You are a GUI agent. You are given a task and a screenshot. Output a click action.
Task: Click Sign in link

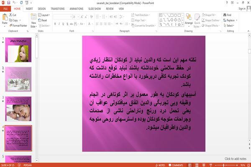(242, 9)
